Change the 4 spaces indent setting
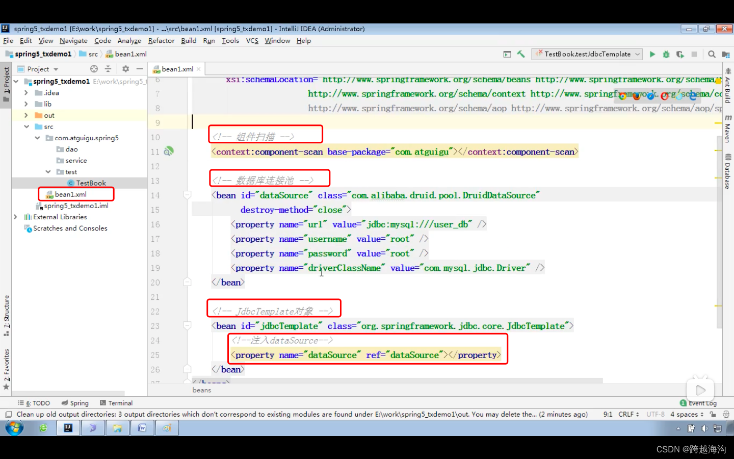734x459 pixels. coord(687,415)
